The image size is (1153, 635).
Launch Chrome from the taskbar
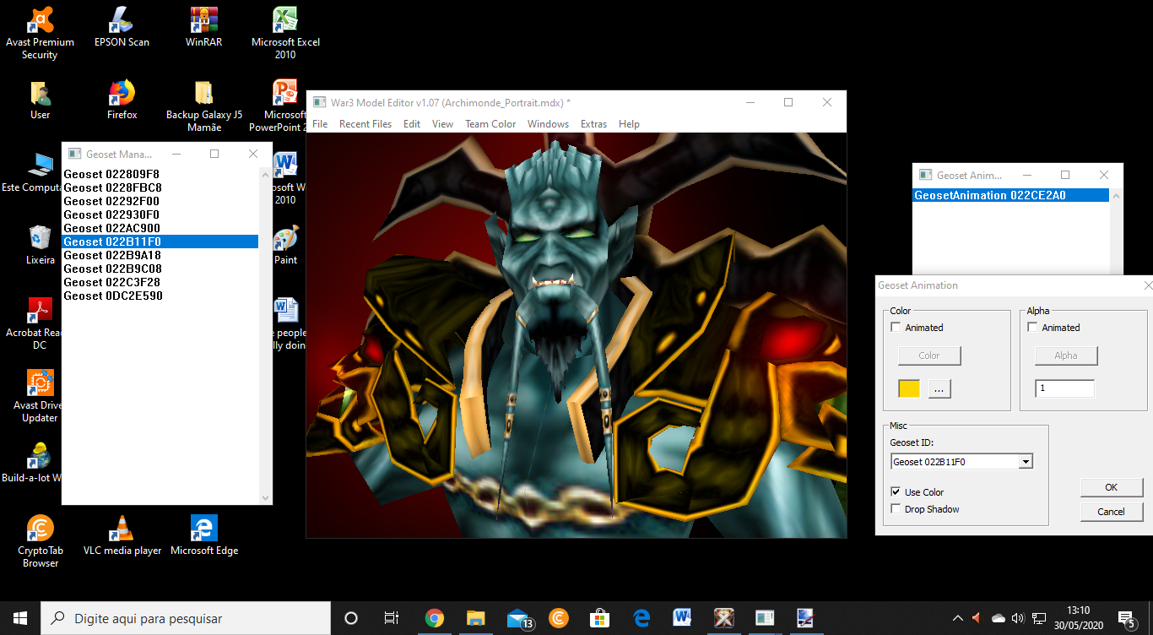(x=434, y=618)
